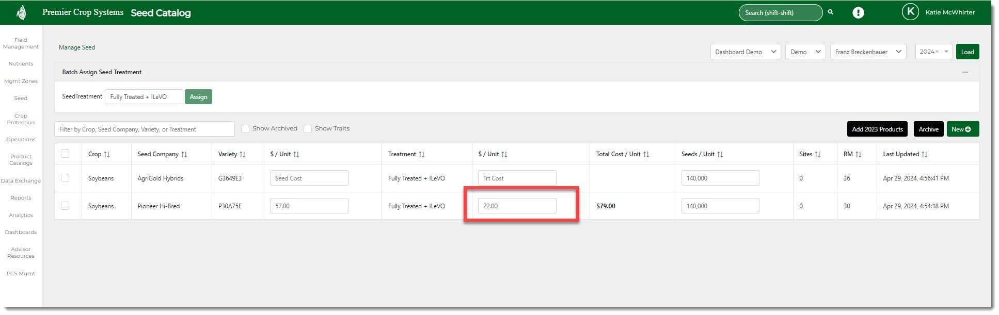Enable the Show Traits checkbox

pos(308,129)
